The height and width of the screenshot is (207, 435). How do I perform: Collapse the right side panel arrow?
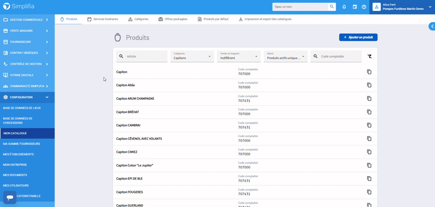click(x=432, y=26)
